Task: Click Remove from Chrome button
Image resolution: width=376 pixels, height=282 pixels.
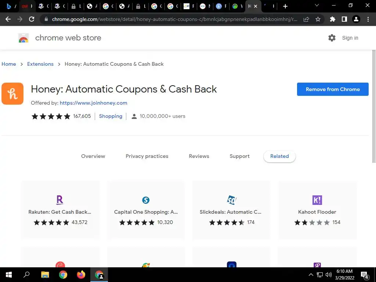Action: (x=333, y=89)
